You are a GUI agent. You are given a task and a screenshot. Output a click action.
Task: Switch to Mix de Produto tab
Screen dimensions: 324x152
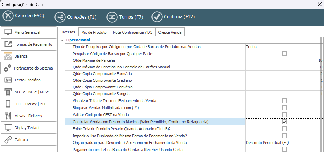(x=94, y=32)
